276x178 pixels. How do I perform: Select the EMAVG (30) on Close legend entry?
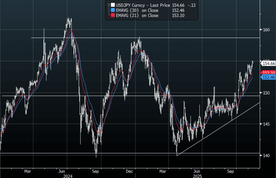137,10
